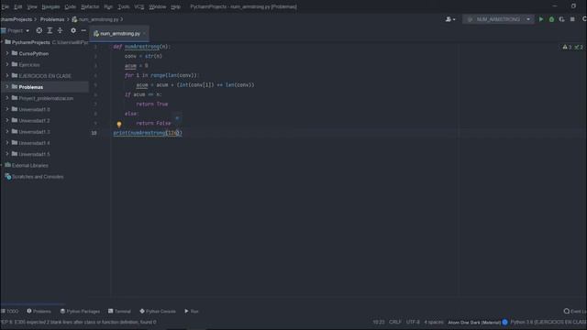Image resolution: width=587 pixels, height=330 pixels.
Task: Open the VCS menu
Action: pyautogui.click(x=138, y=6)
